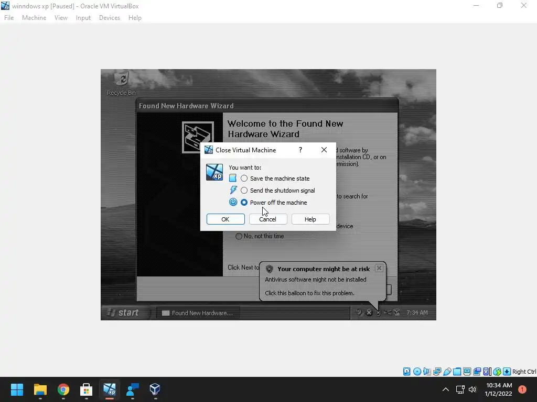Click the network adapters status icon
This screenshot has height=402, width=537.
click(437, 372)
